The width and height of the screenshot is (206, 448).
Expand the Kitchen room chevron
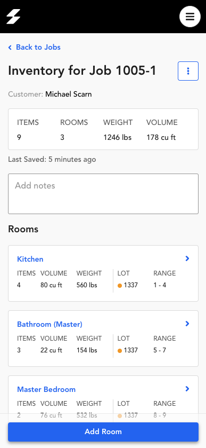[x=187, y=258]
